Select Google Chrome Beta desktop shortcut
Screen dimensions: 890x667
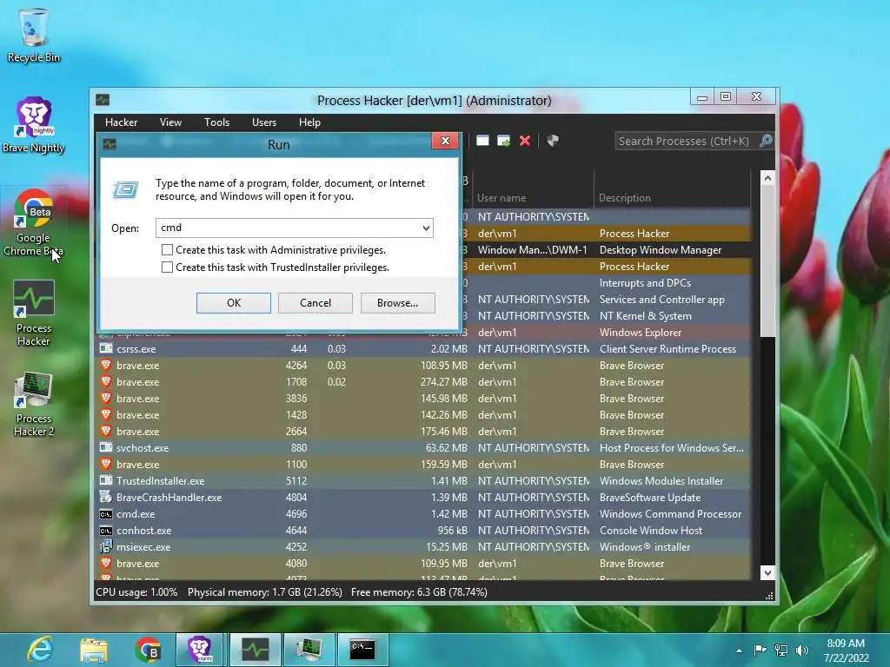coord(34,222)
